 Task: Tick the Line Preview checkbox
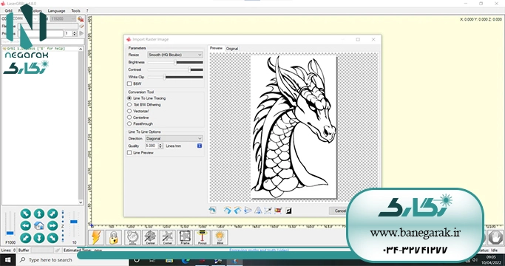[129, 153]
